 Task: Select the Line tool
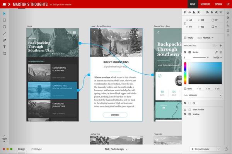4,33
